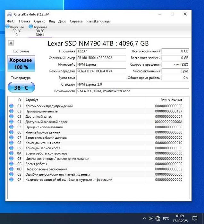The width and height of the screenshot is (204, 224).
Task: Click the Хорошее 100 % health status button
Action: coord(21,63)
